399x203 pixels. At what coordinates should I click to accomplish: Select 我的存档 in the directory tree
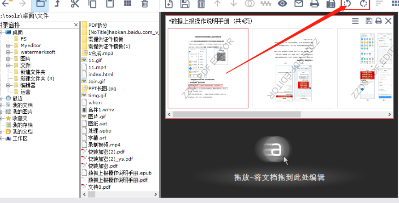click(22, 125)
